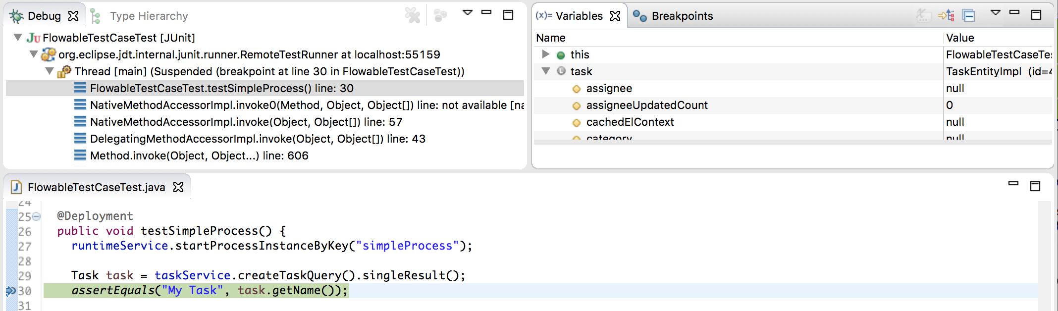Image resolution: width=1058 pixels, height=311 pixels.
Task: Collapse the RemoteTestRunner node
Action: 34,54
